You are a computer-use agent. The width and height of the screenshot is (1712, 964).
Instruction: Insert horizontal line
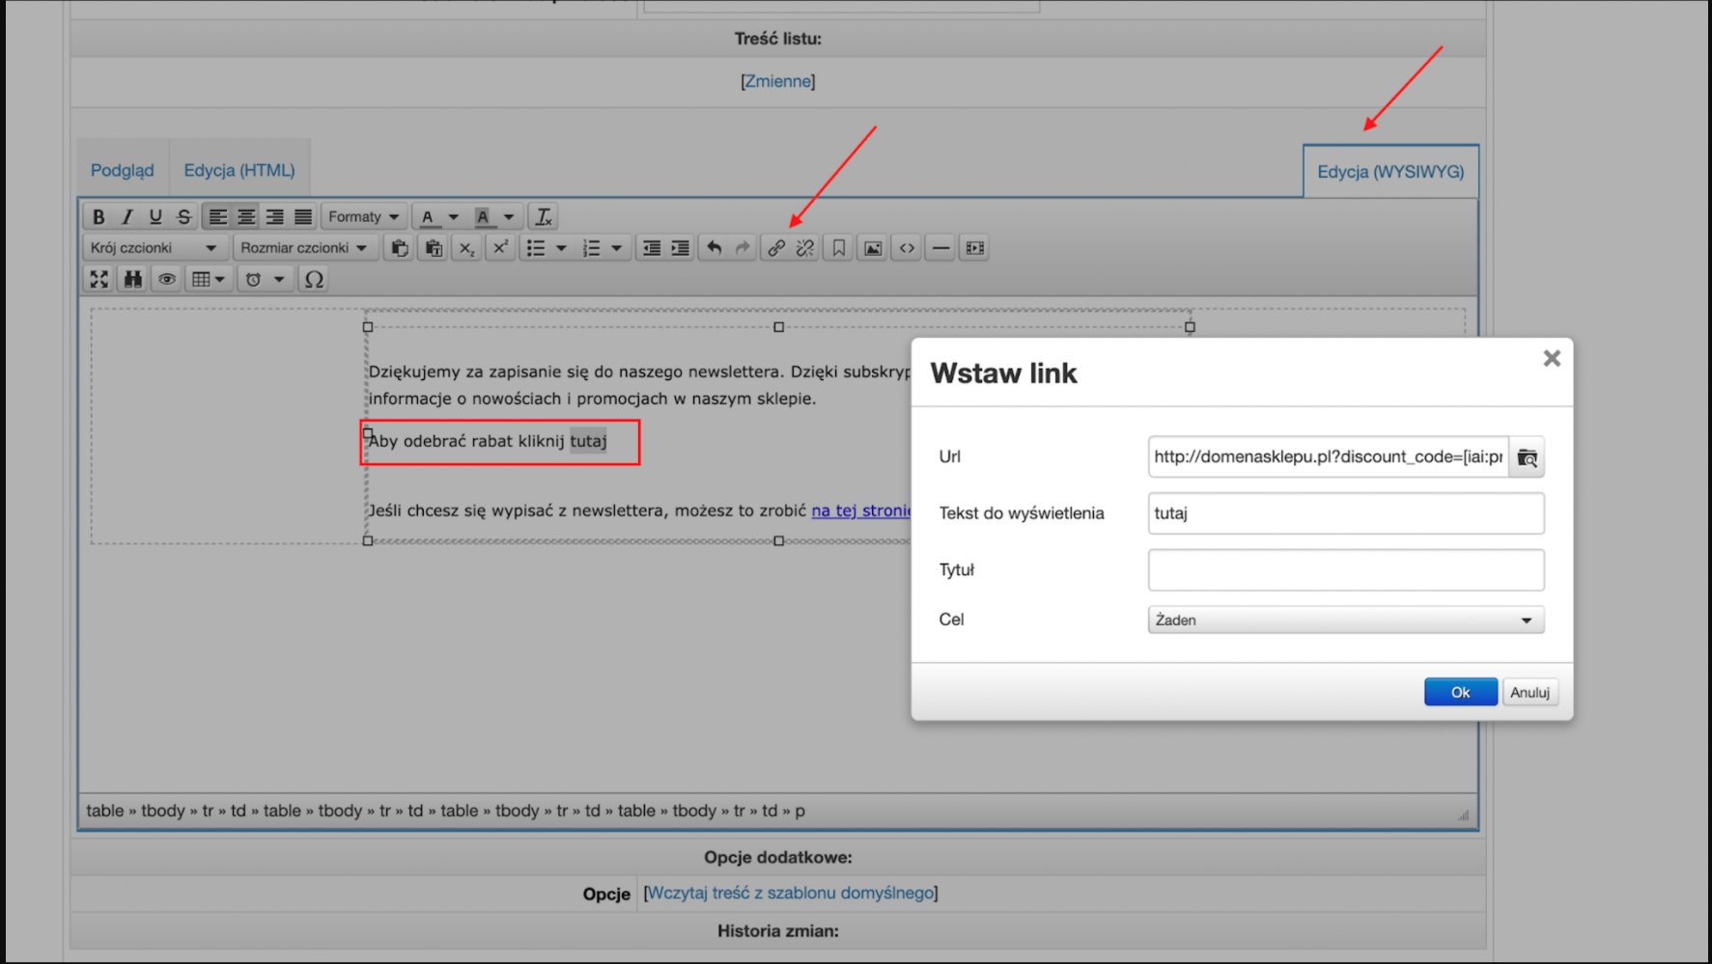pos(940,248)
